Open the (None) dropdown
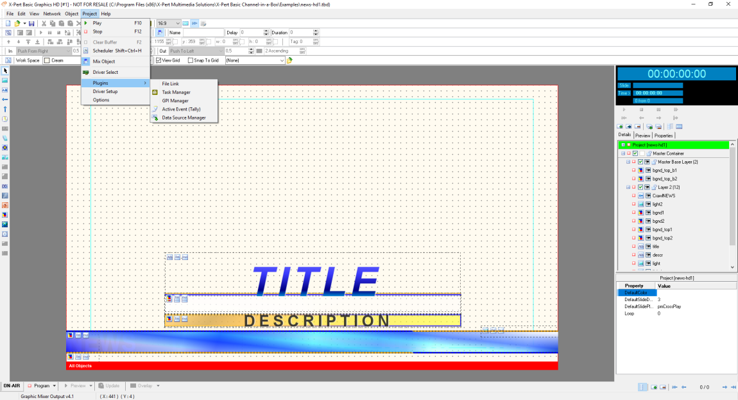The image size is (738, 400). click(282, 60)
